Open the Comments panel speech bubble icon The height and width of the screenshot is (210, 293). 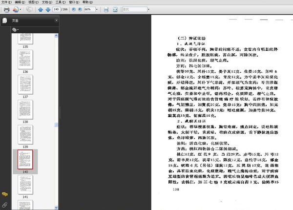(5, 194)
